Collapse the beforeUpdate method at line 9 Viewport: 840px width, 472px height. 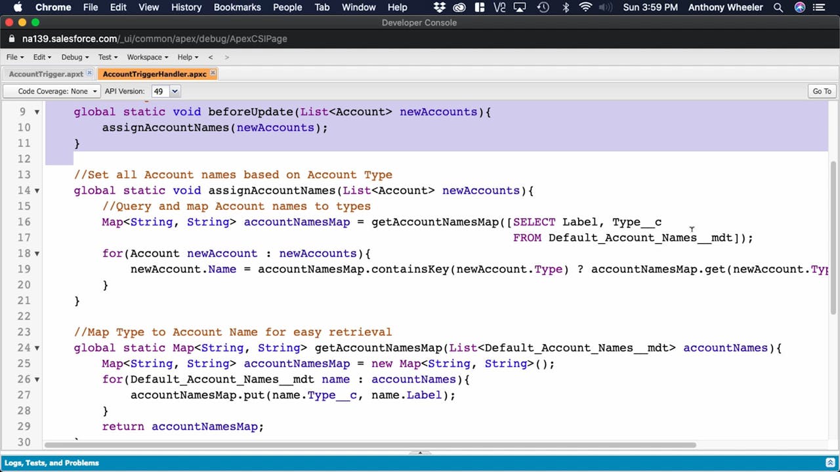tap(37, 112)
